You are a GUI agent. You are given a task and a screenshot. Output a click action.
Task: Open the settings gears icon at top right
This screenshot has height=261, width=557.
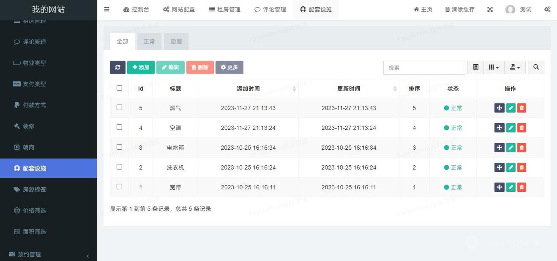[x=547, y=9]
